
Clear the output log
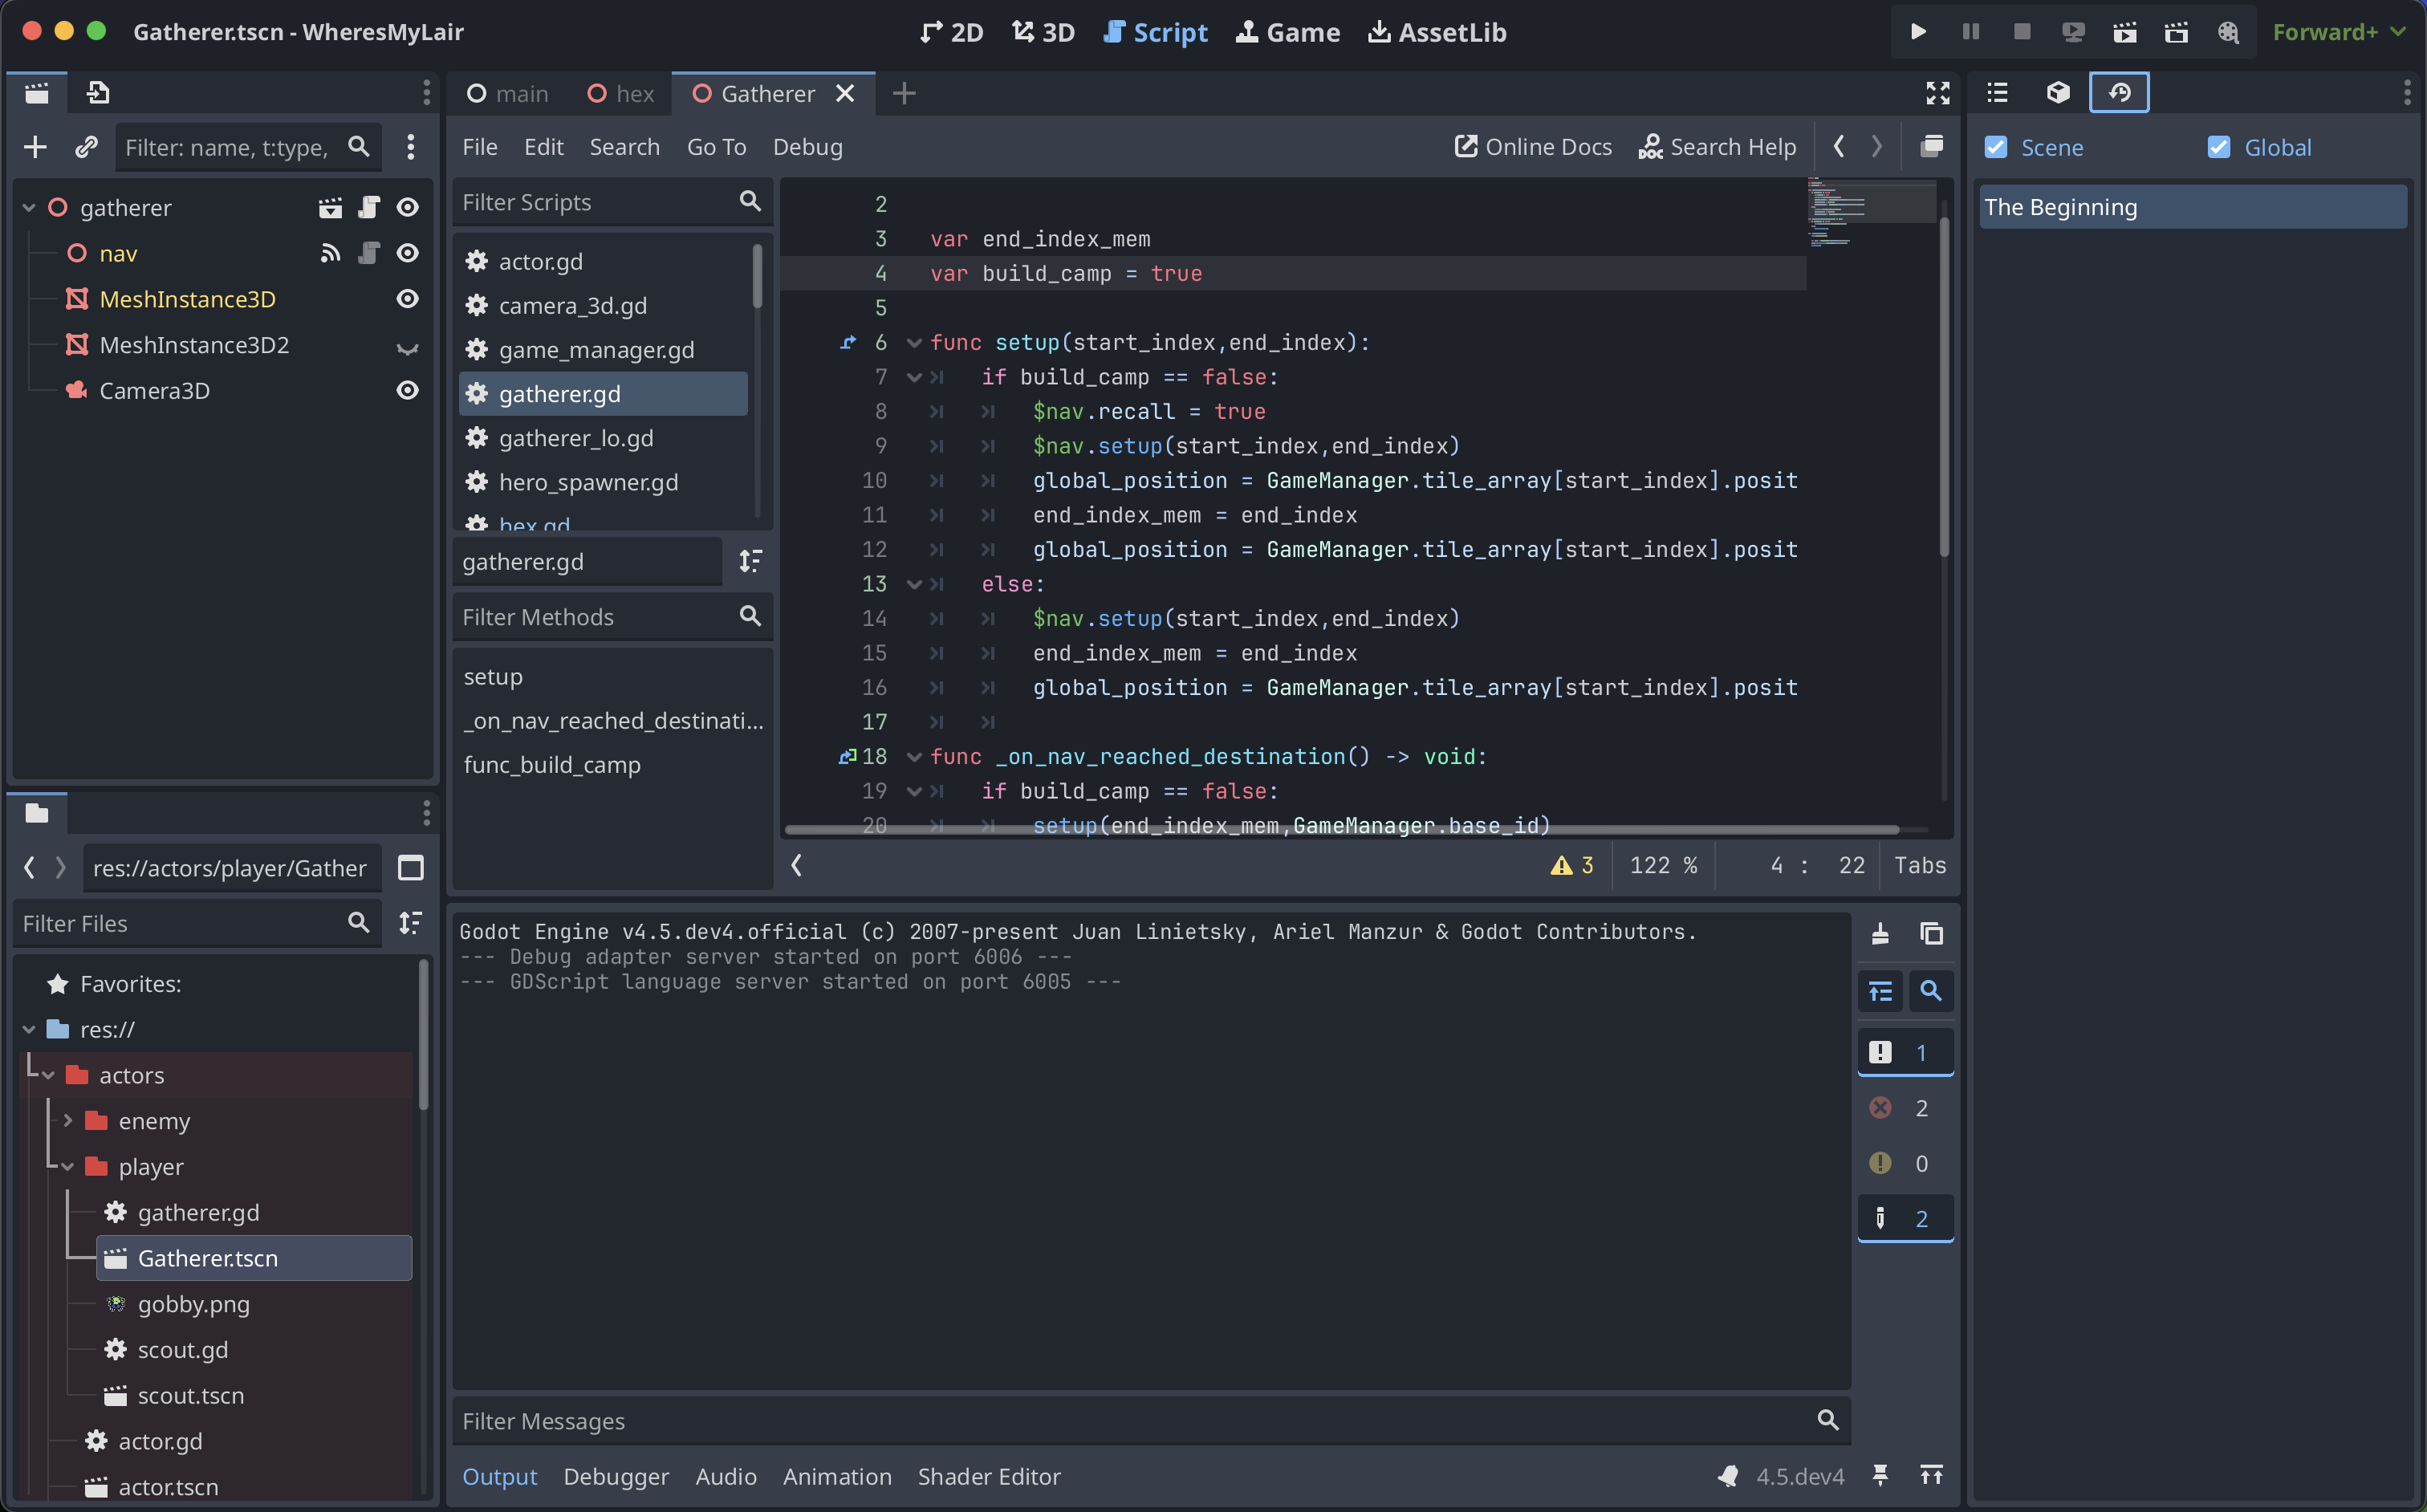(1880, 933)
